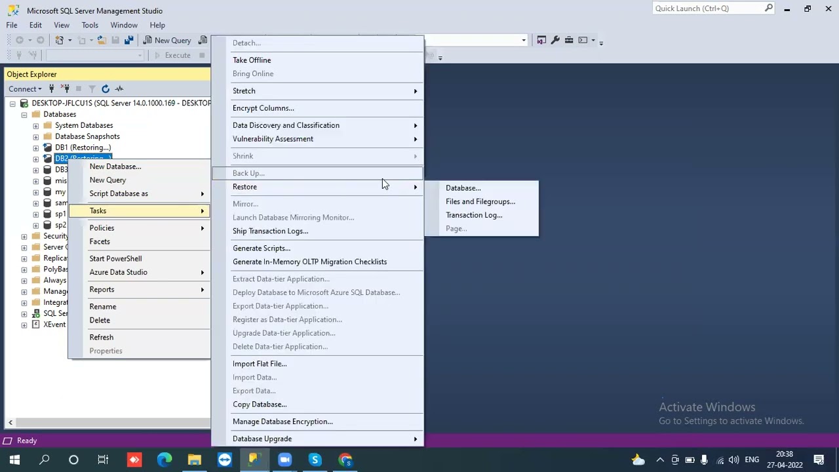Select Take Offline from the Tasks menu
839x472 pixels.
click(318, 60)
